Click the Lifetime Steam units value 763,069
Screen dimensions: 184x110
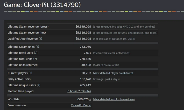pos(85,47)
